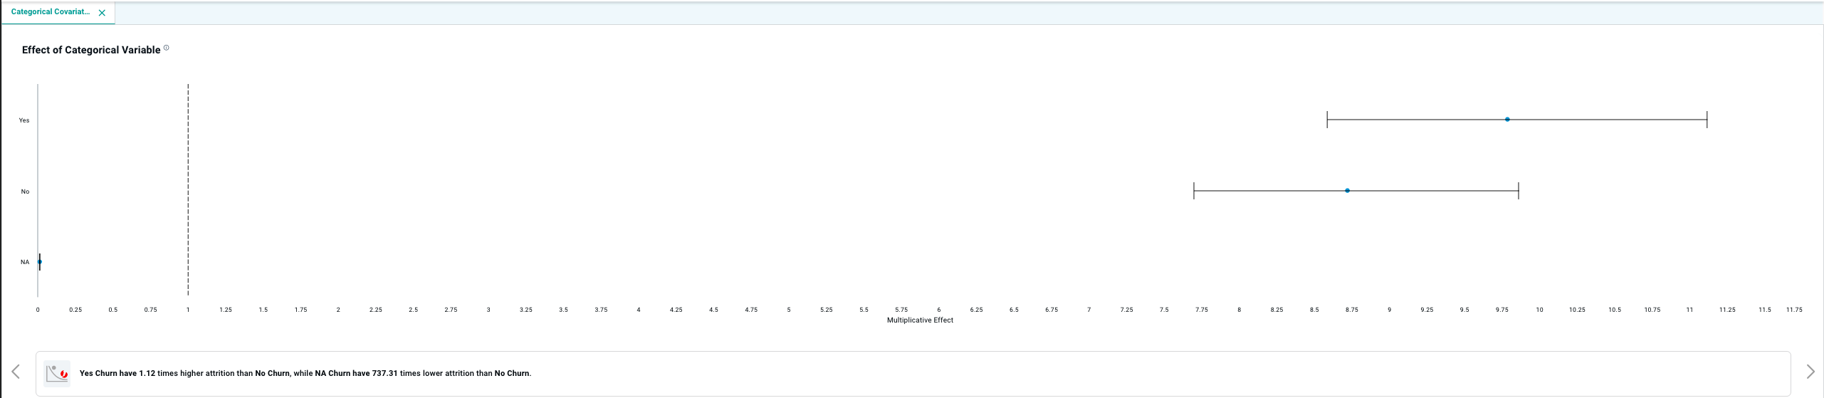The image size is (1824, 398).
Task: Go to previous insight with left chevron
Action: tap(16, 372)
